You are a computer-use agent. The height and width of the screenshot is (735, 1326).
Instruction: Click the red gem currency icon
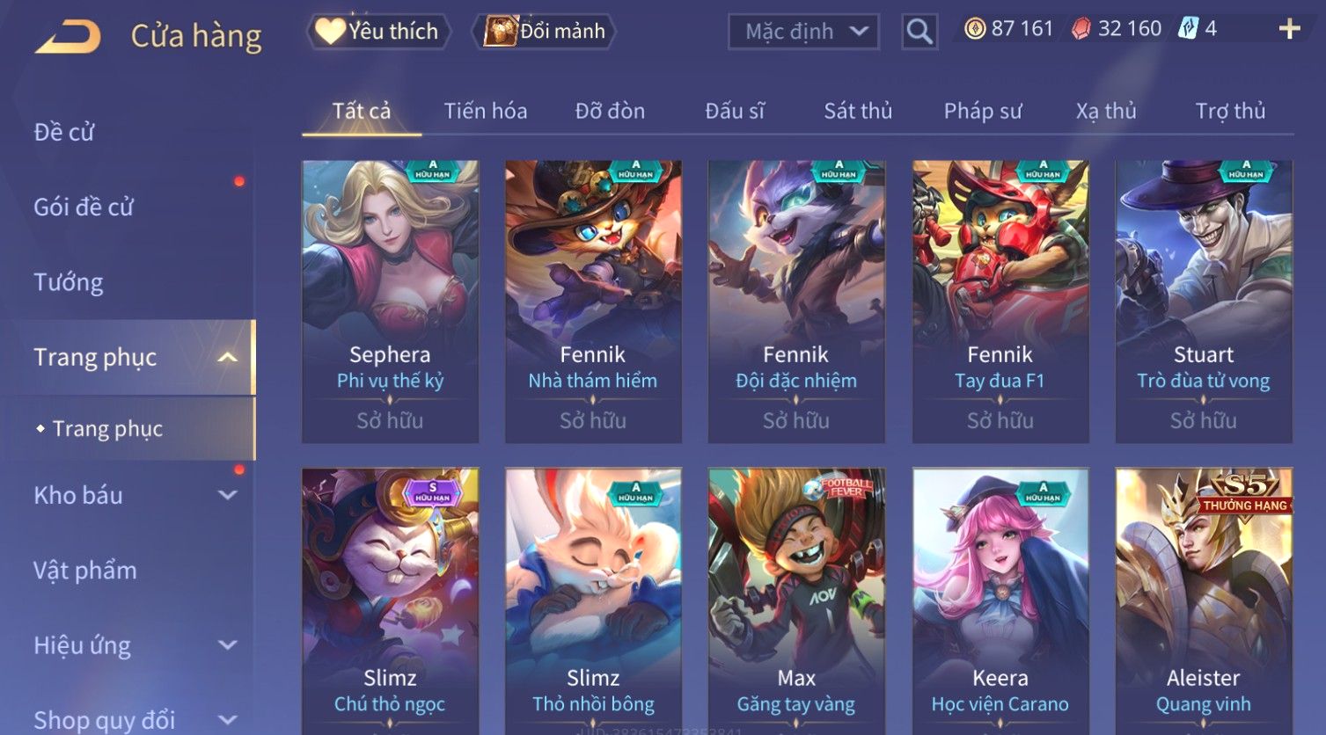(x=1081, y=29)
